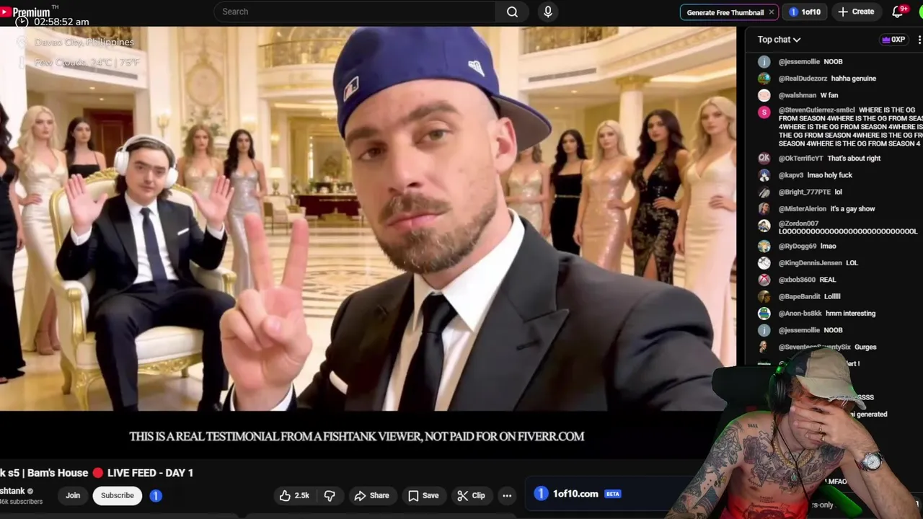Select username @KingDennisJensen in chat
This screenshot has height=519, width=923.
pos(810,263)
